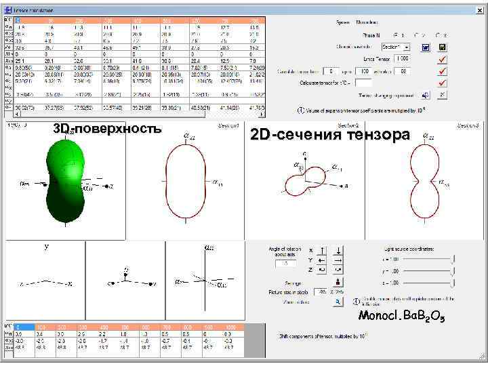The width and height of the screenshot is (488, 366).
Task: Click the red checkmark beside Limits Tensor
Action: pos(442,59)
